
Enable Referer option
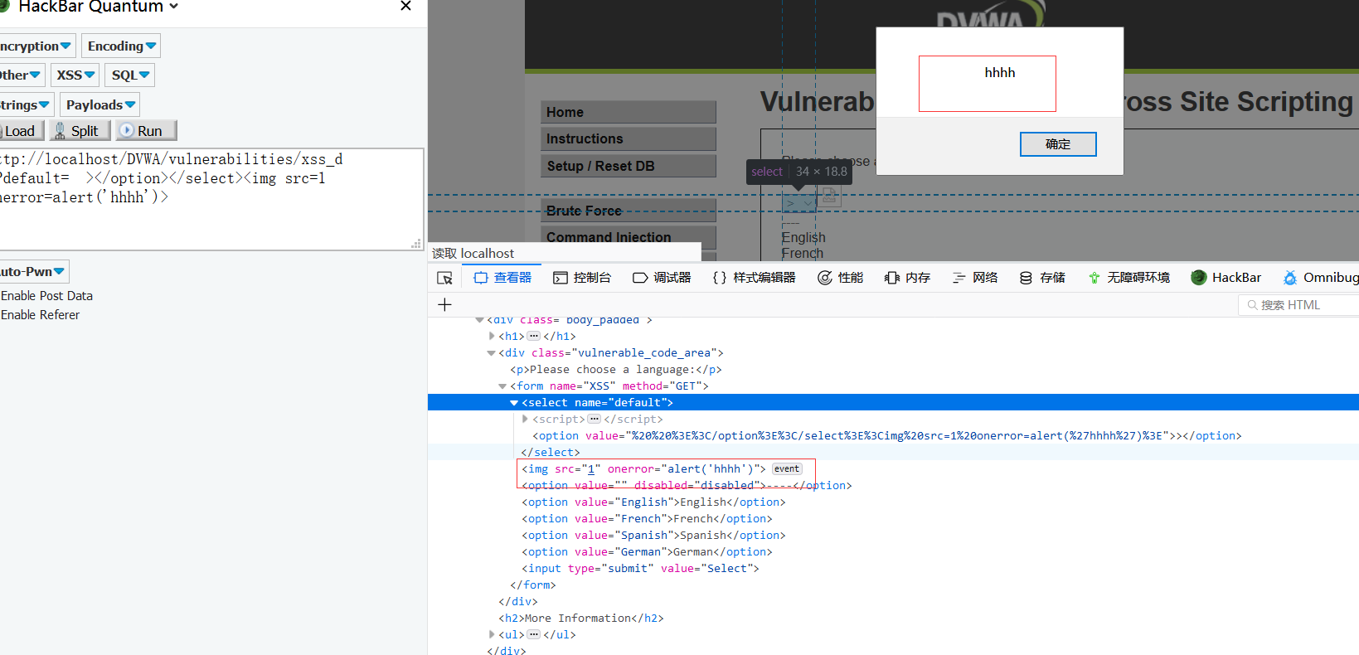[x=40, y=315]
